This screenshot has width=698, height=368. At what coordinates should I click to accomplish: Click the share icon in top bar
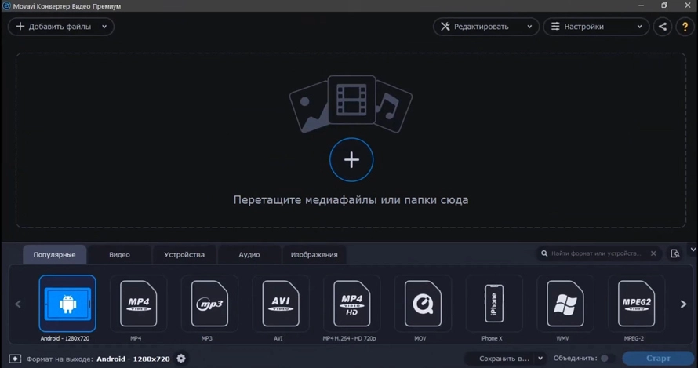[663, 27]
